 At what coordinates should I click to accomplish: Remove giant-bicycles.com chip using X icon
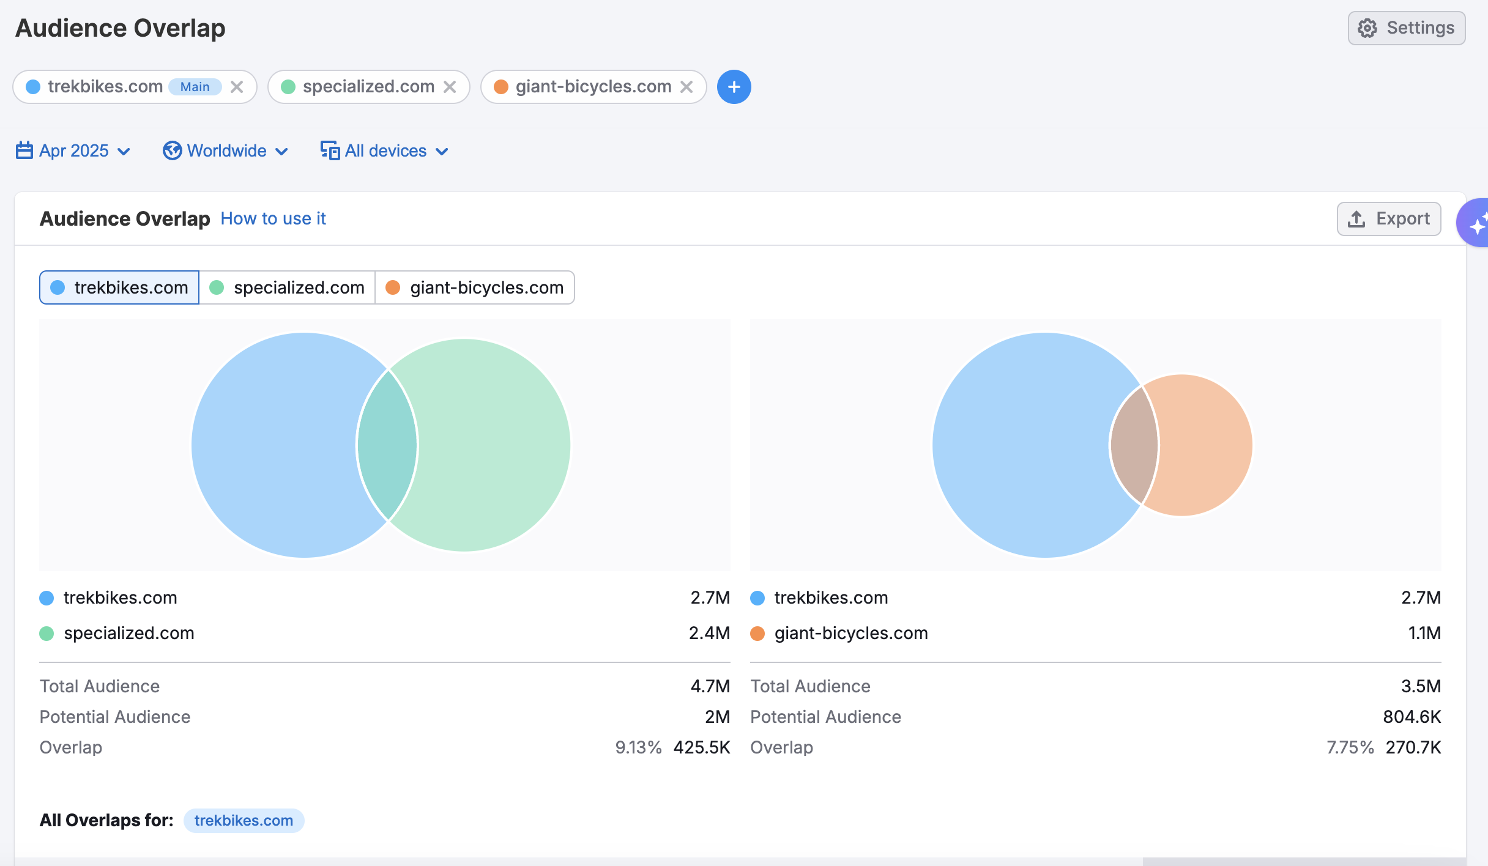pyautogui.click(x=686, y=87)
